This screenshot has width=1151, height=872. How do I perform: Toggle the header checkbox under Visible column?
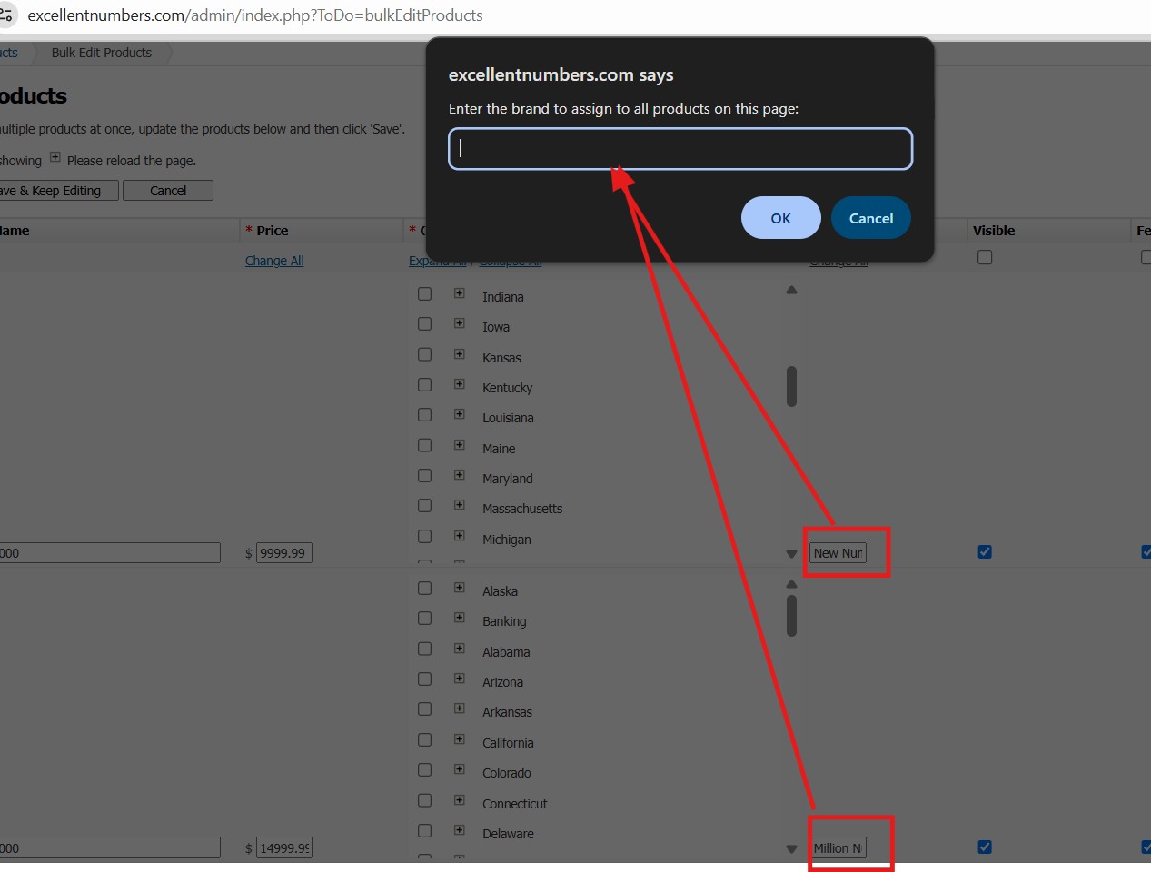tap(985, 258)
